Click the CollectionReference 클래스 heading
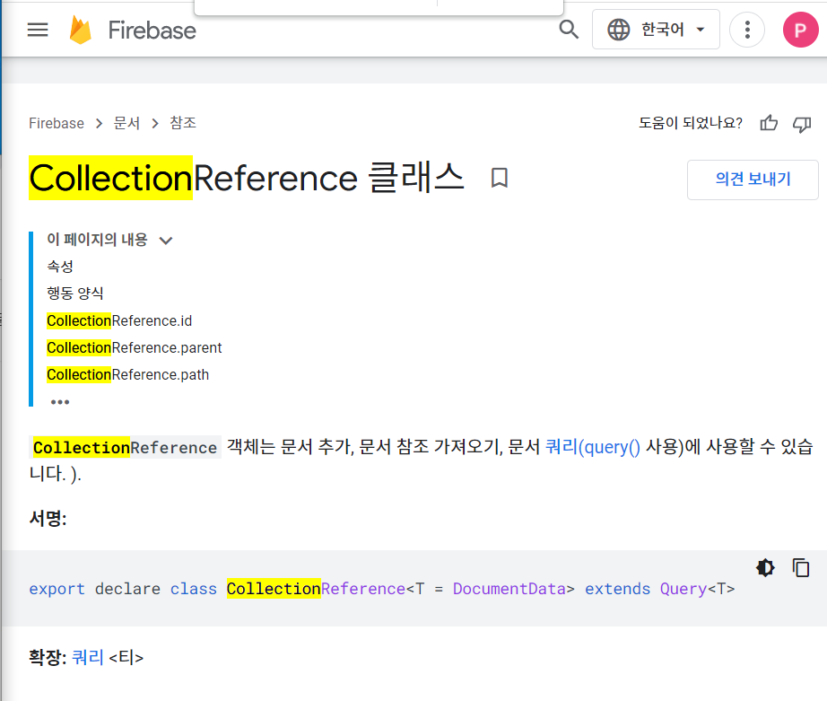This screenshot has width=827, height=701. (247, 178)
